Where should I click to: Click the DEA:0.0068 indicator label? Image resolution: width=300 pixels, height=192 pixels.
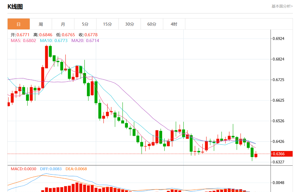click(x=76, y=169)
